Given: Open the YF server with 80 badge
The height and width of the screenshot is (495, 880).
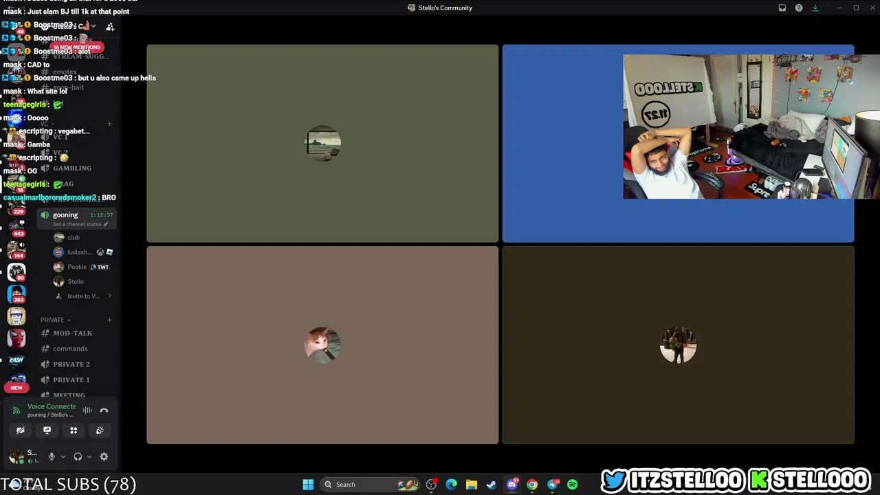Looking at the screenshot, I should pos(16,272).
